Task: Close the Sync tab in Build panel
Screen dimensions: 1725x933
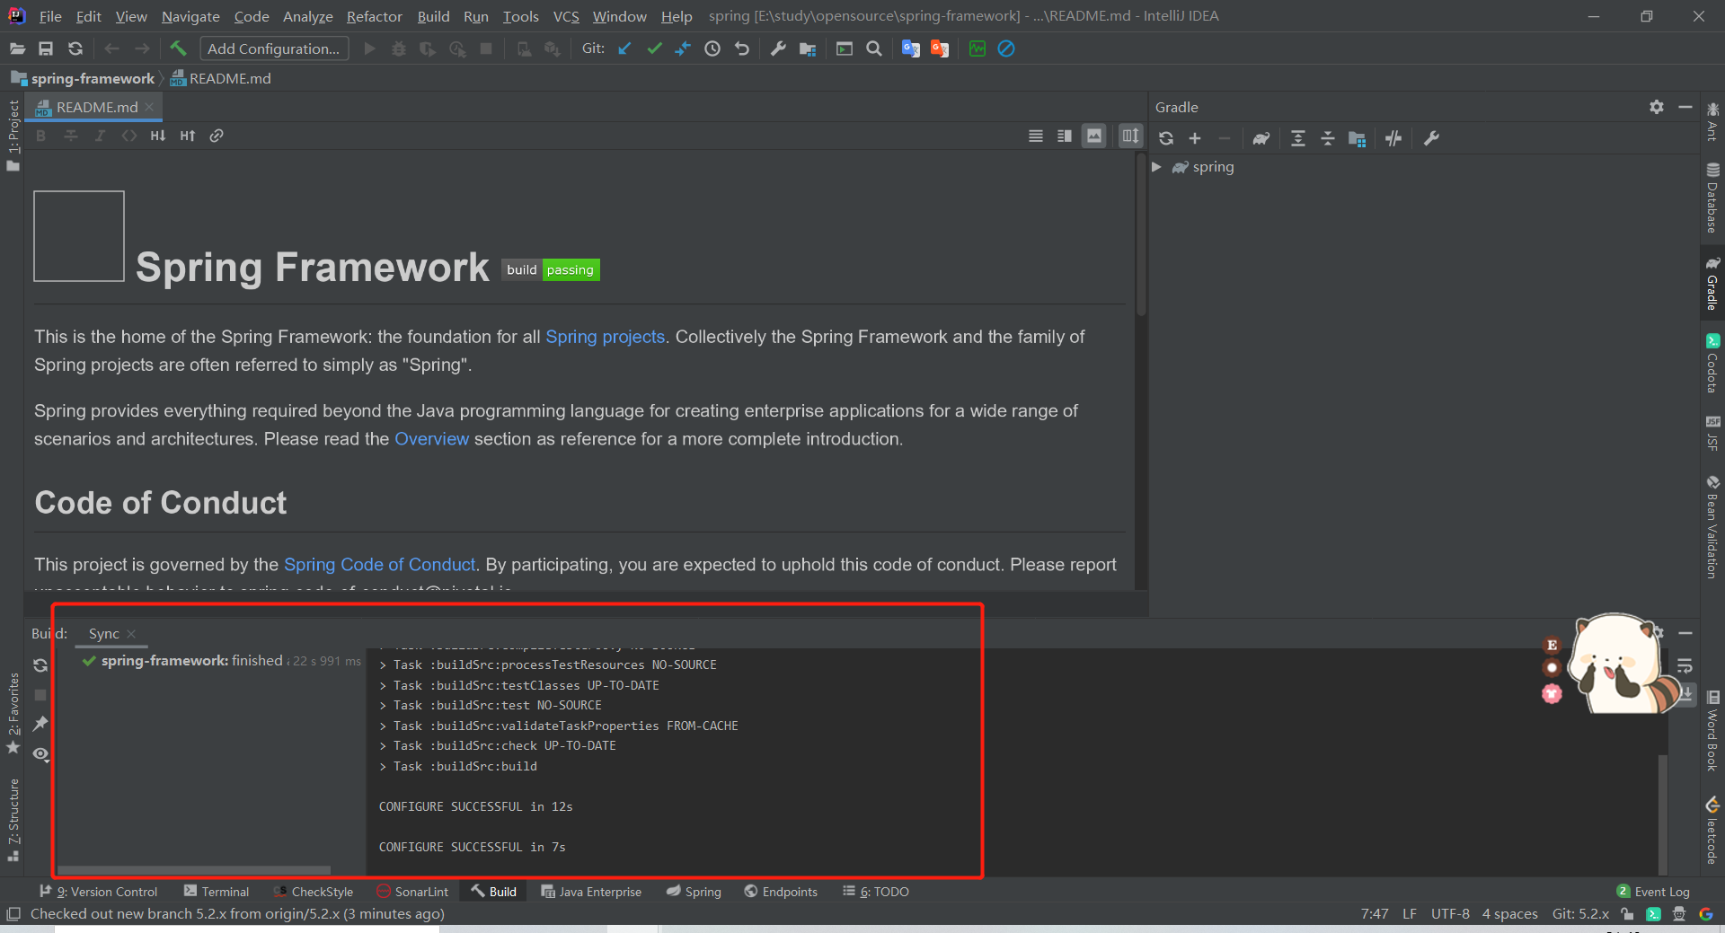Action: click(131, 634)
